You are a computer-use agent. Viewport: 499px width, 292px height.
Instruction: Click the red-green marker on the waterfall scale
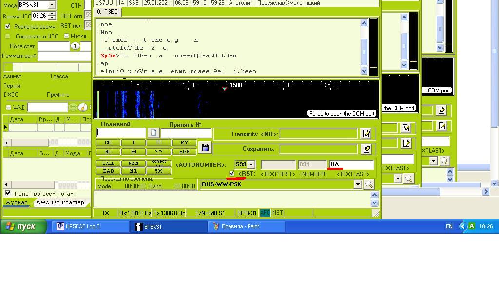tap(224, 89)
